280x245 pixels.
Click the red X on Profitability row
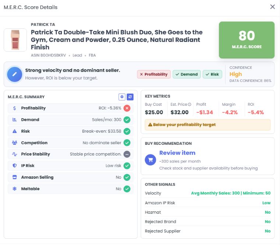[127, 108]
